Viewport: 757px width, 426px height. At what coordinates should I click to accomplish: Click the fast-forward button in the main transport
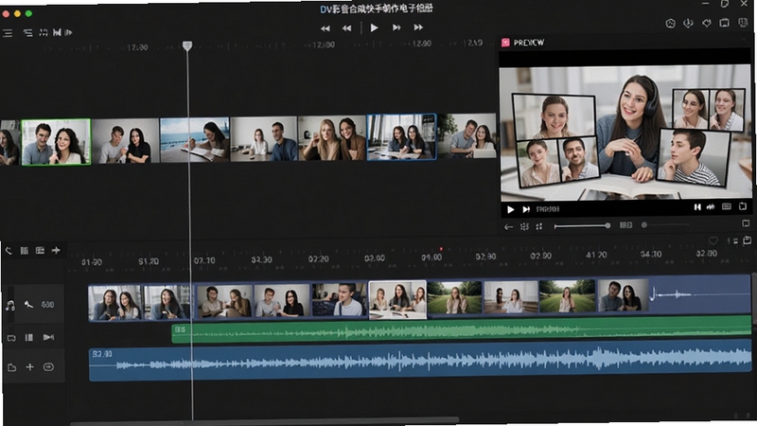coord(418,27)
